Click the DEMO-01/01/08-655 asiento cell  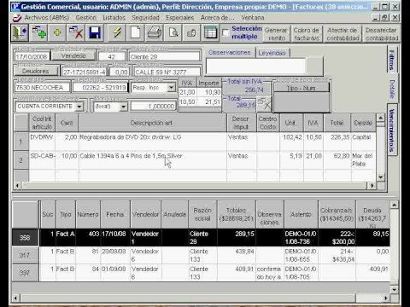click(x=301, y=255)
